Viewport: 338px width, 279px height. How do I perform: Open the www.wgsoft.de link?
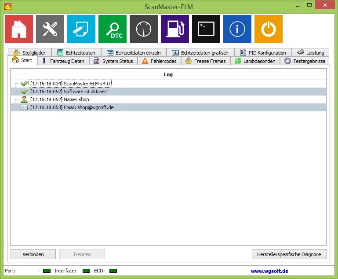(x=269, y=271)
